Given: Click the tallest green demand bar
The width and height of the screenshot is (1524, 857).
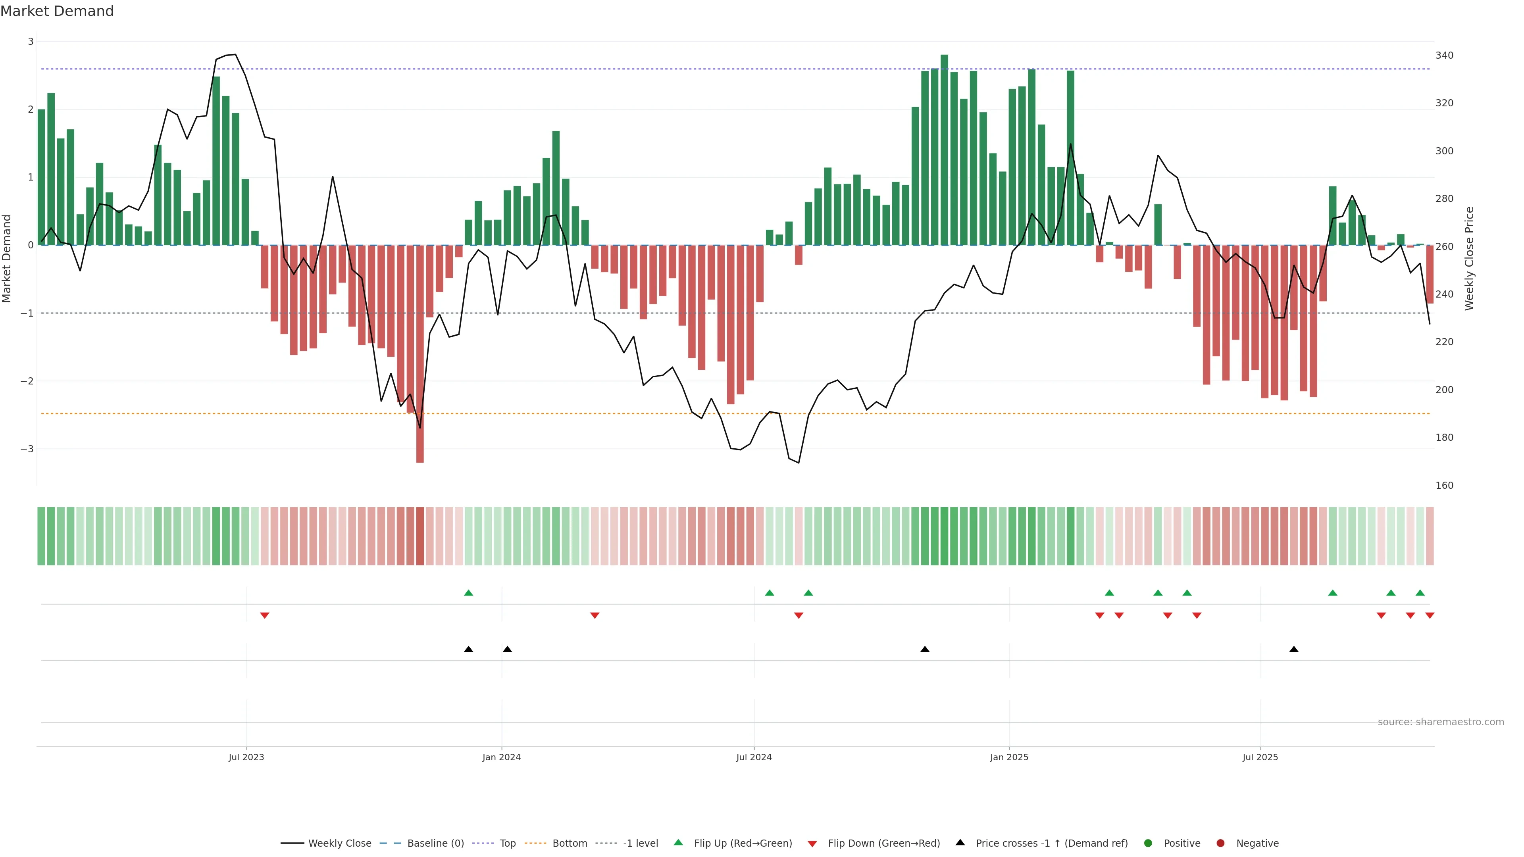Looking at the screenshot, I should click(x=944, y=148).
